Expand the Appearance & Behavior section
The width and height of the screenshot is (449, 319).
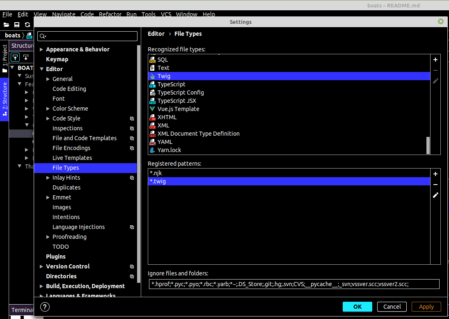point(41,49)
